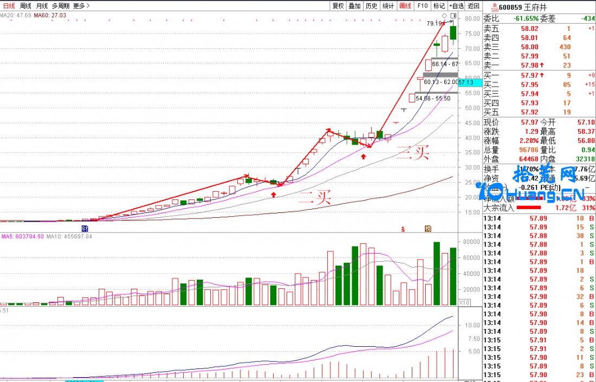Click the tallest green volume bar near 80000

tap(436, 273)
